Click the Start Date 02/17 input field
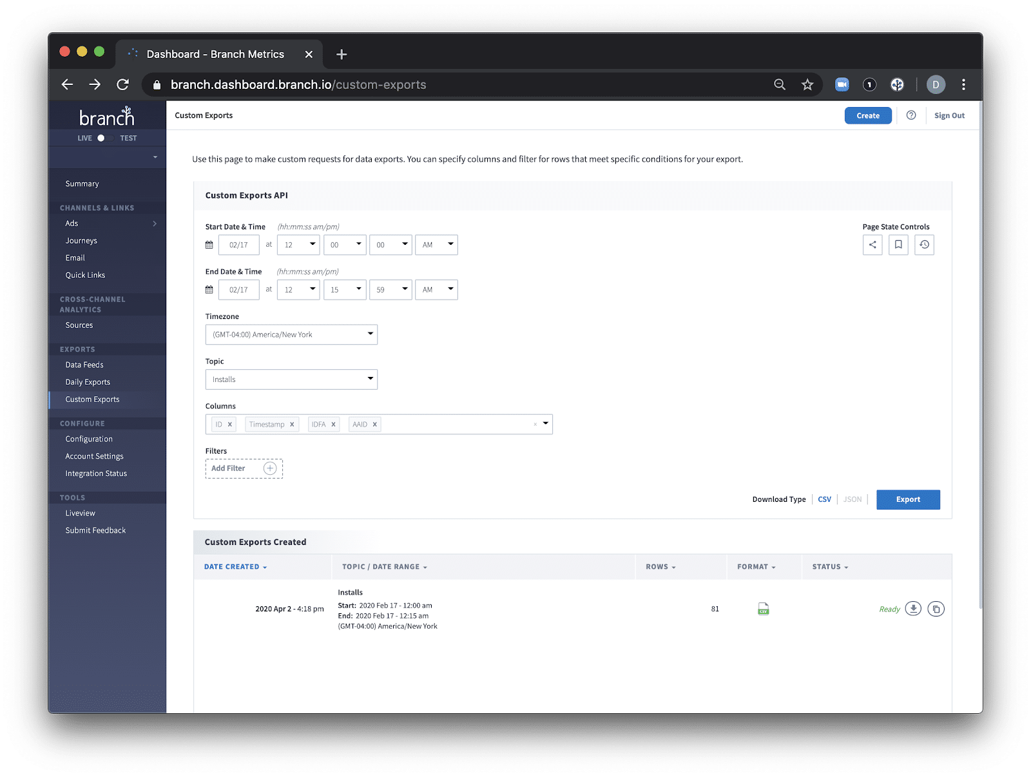 coord(238,245)
